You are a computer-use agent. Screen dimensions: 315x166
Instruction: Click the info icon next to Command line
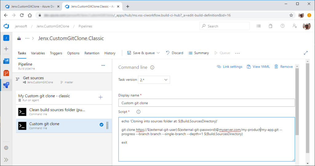click(x=152, y=67)
